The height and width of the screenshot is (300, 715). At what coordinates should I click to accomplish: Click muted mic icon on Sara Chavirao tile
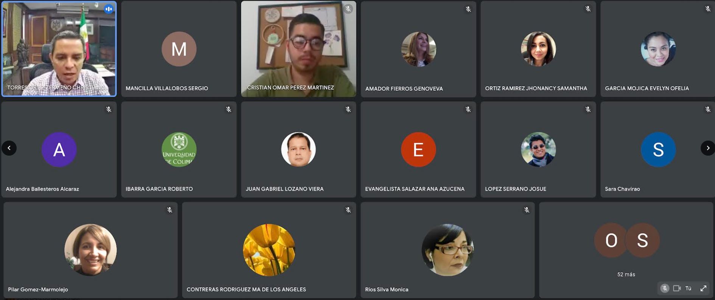707,110
